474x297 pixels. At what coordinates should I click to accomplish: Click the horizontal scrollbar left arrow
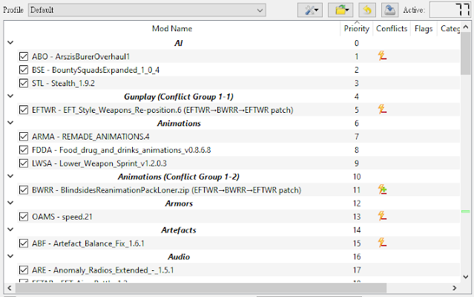click(10, 288)
